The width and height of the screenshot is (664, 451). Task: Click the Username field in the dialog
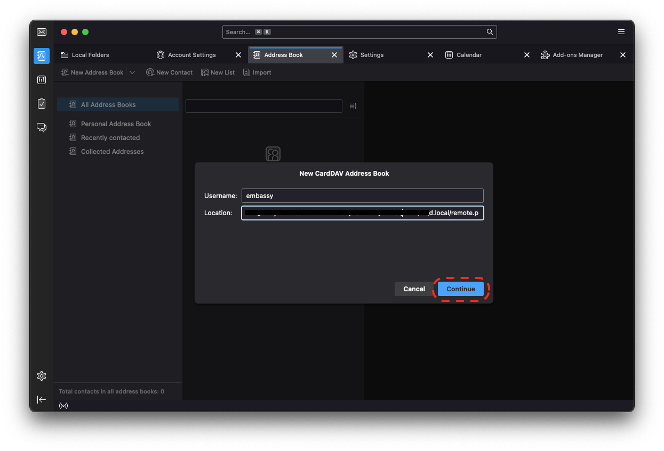pos(362,195)
